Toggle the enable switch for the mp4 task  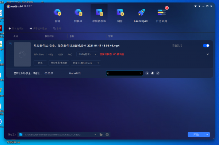206,46
